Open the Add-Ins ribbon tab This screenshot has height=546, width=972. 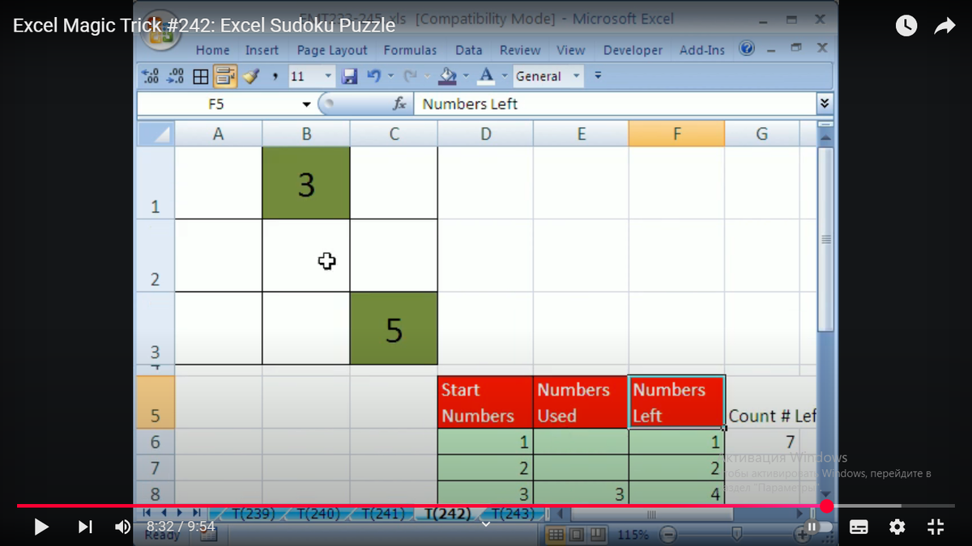(702, 50)
